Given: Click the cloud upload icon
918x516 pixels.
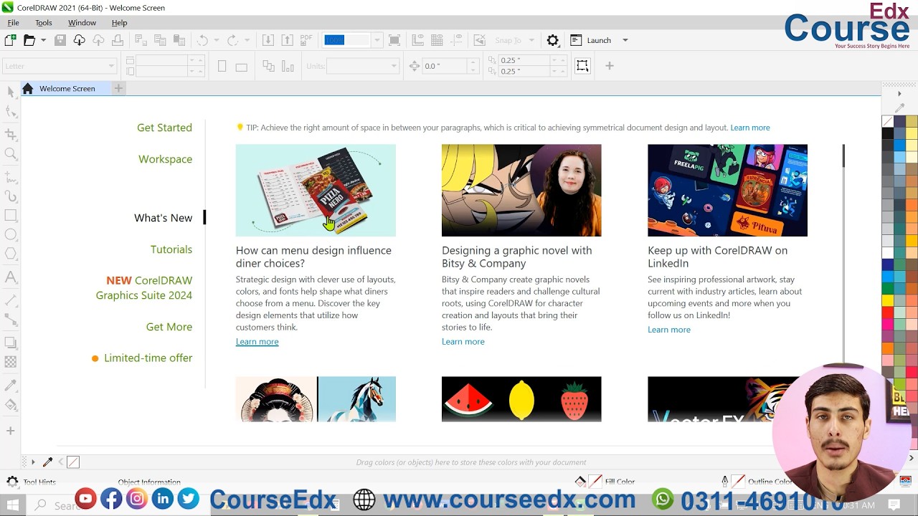Looking at the screenshot, I should [x=98, y=40].
